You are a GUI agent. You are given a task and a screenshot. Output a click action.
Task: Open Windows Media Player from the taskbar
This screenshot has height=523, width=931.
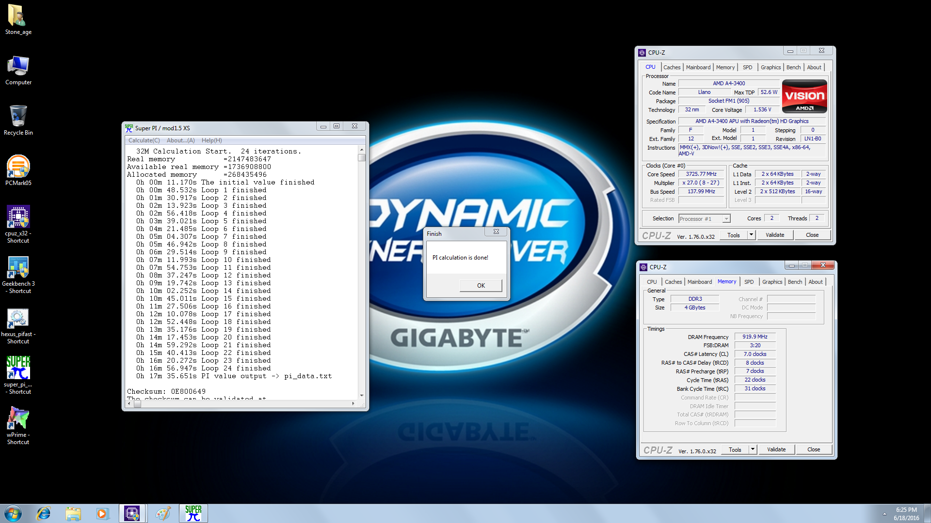pyautogui.click(x=102, y=513)
